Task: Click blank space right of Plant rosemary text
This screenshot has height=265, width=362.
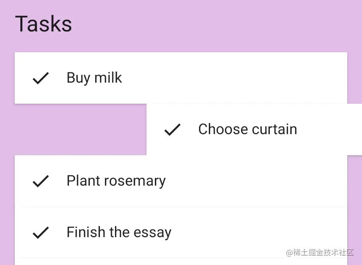Action: [x=254, y=181]
